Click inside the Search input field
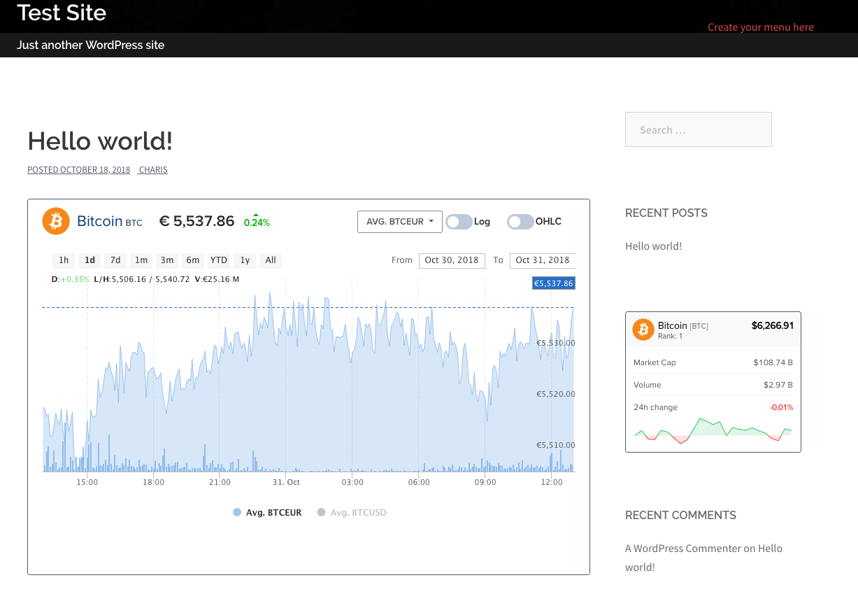Image resolution: width=858 pixels, height=594 pixels. pos(698,130)
